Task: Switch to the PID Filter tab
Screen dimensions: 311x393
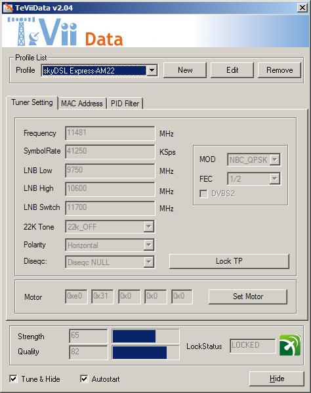Action: (125, 104)
